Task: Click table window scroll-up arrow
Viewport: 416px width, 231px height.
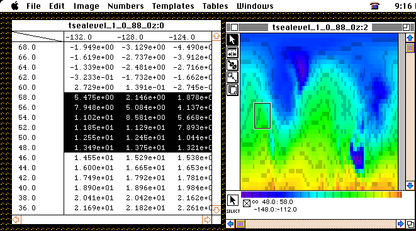Action: tap(216, 36)
